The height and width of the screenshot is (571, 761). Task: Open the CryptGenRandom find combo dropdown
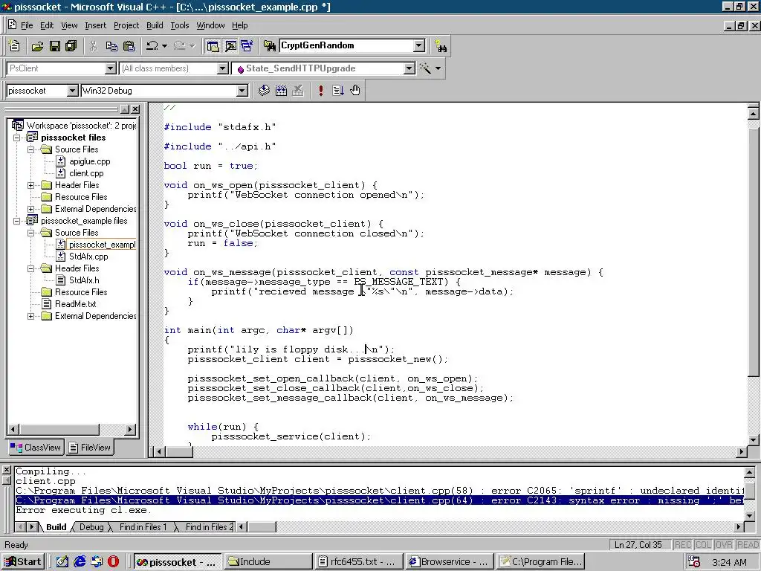click(419, 45)
